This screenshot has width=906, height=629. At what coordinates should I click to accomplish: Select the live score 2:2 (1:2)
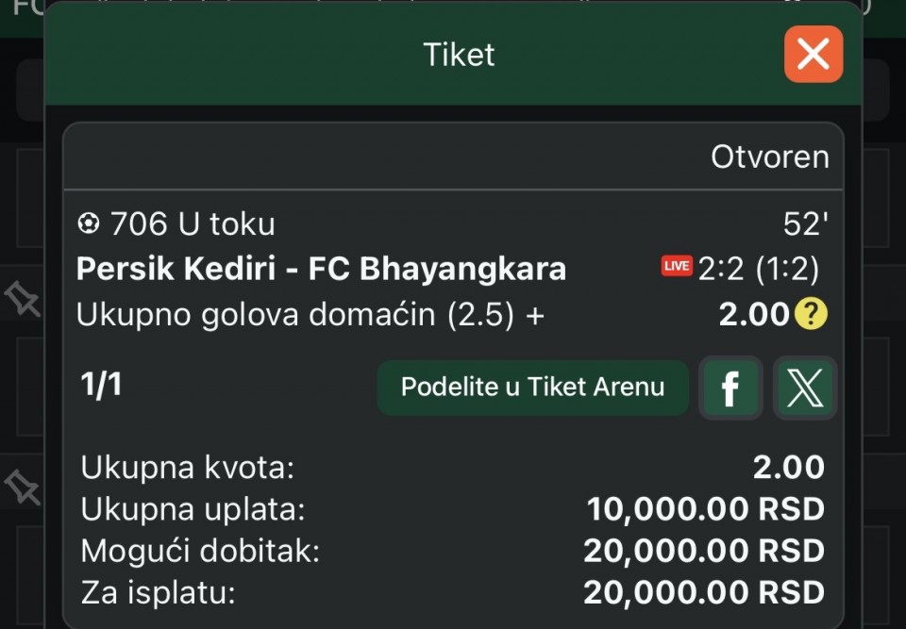(759, 269)
